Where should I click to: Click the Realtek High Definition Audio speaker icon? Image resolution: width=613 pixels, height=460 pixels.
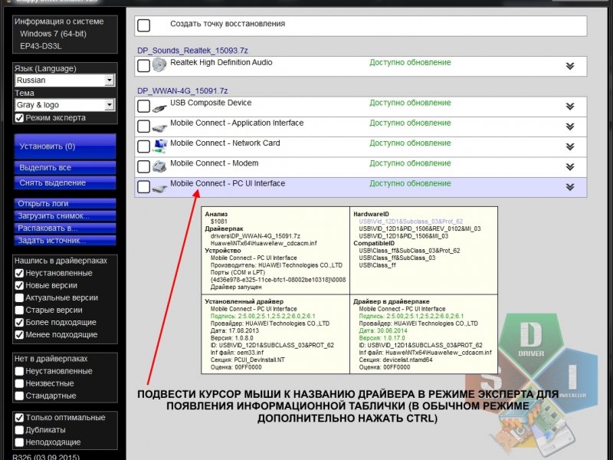pos(159,65)
